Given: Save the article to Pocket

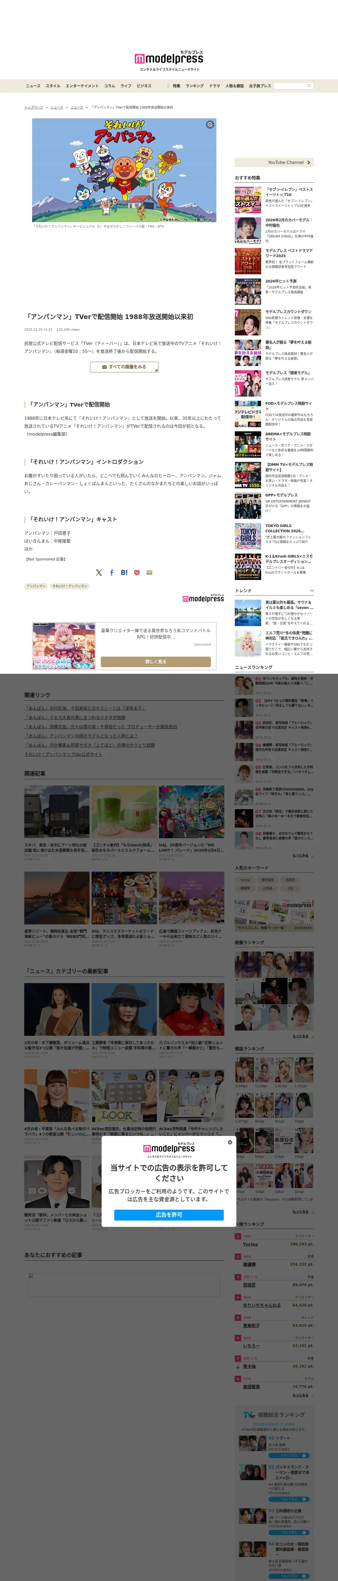Looking at the screenshot, I should [x=137, y=572].
